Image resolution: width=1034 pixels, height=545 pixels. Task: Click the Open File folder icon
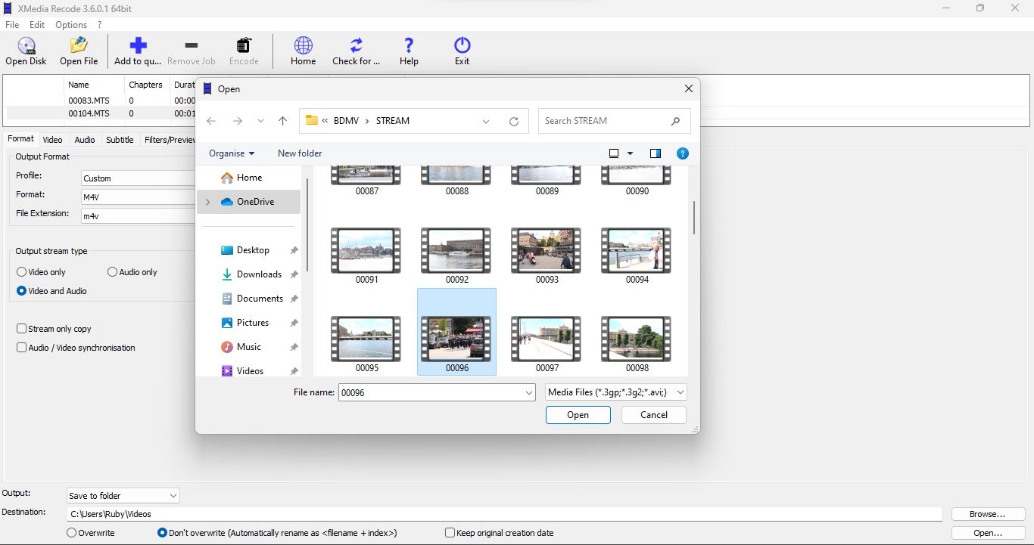click(79, 47)
